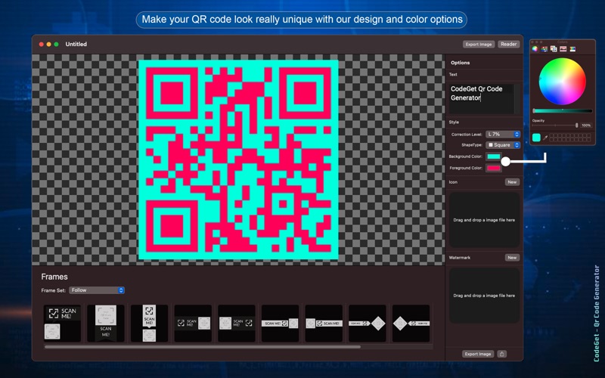Click the brightness slider under the color wheel

tap(563, 110)
